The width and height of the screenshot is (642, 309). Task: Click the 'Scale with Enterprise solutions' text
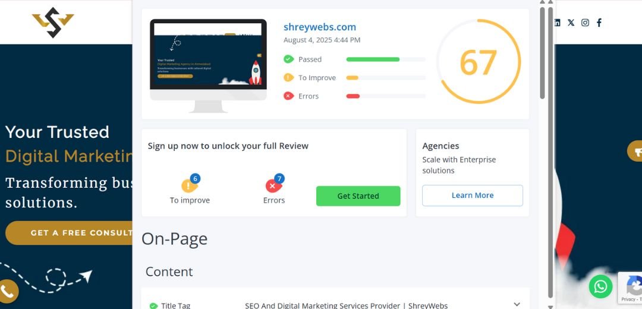pyautogui.click(x=459, y=165)
